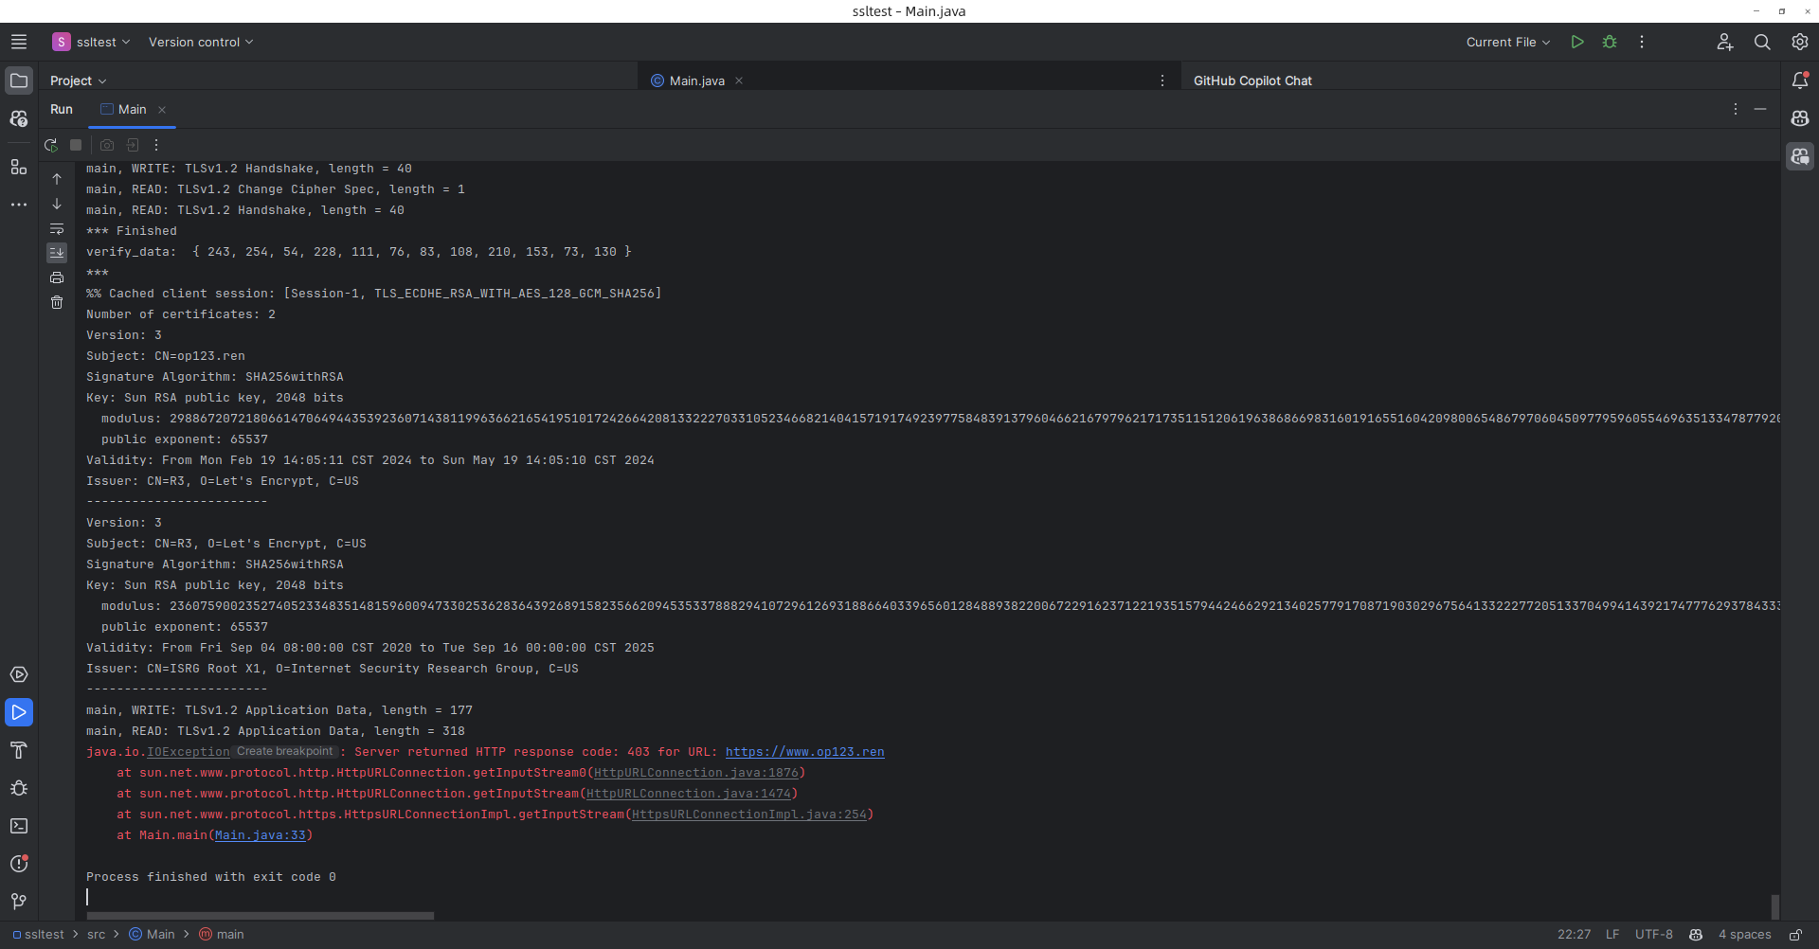Open the Problems tool window
1819x949 pixels.
tap(19, 864)
